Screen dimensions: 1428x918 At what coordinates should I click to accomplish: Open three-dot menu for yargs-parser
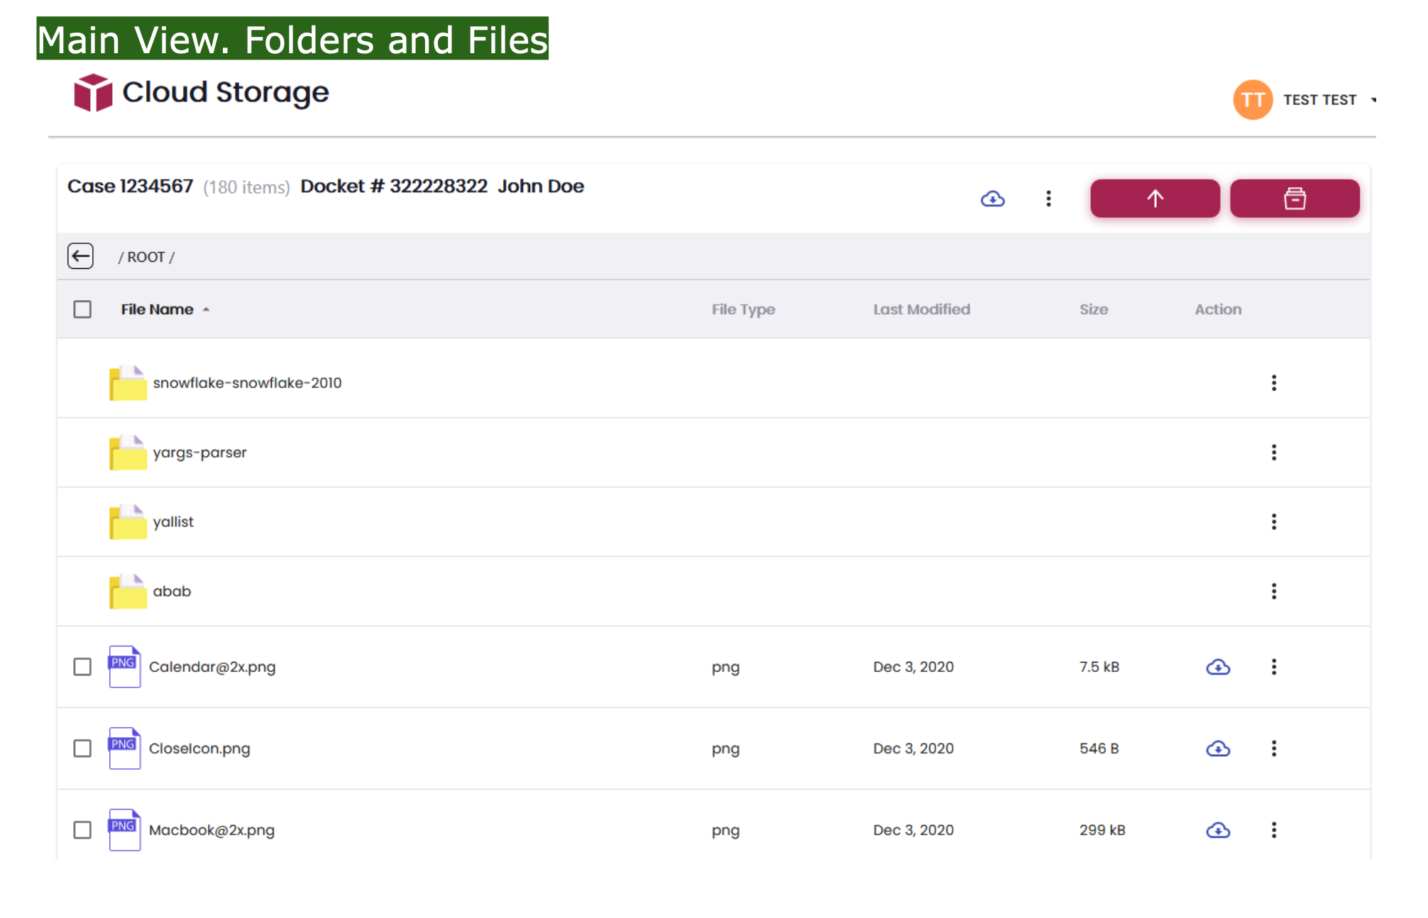click(x=1274, y=453)
